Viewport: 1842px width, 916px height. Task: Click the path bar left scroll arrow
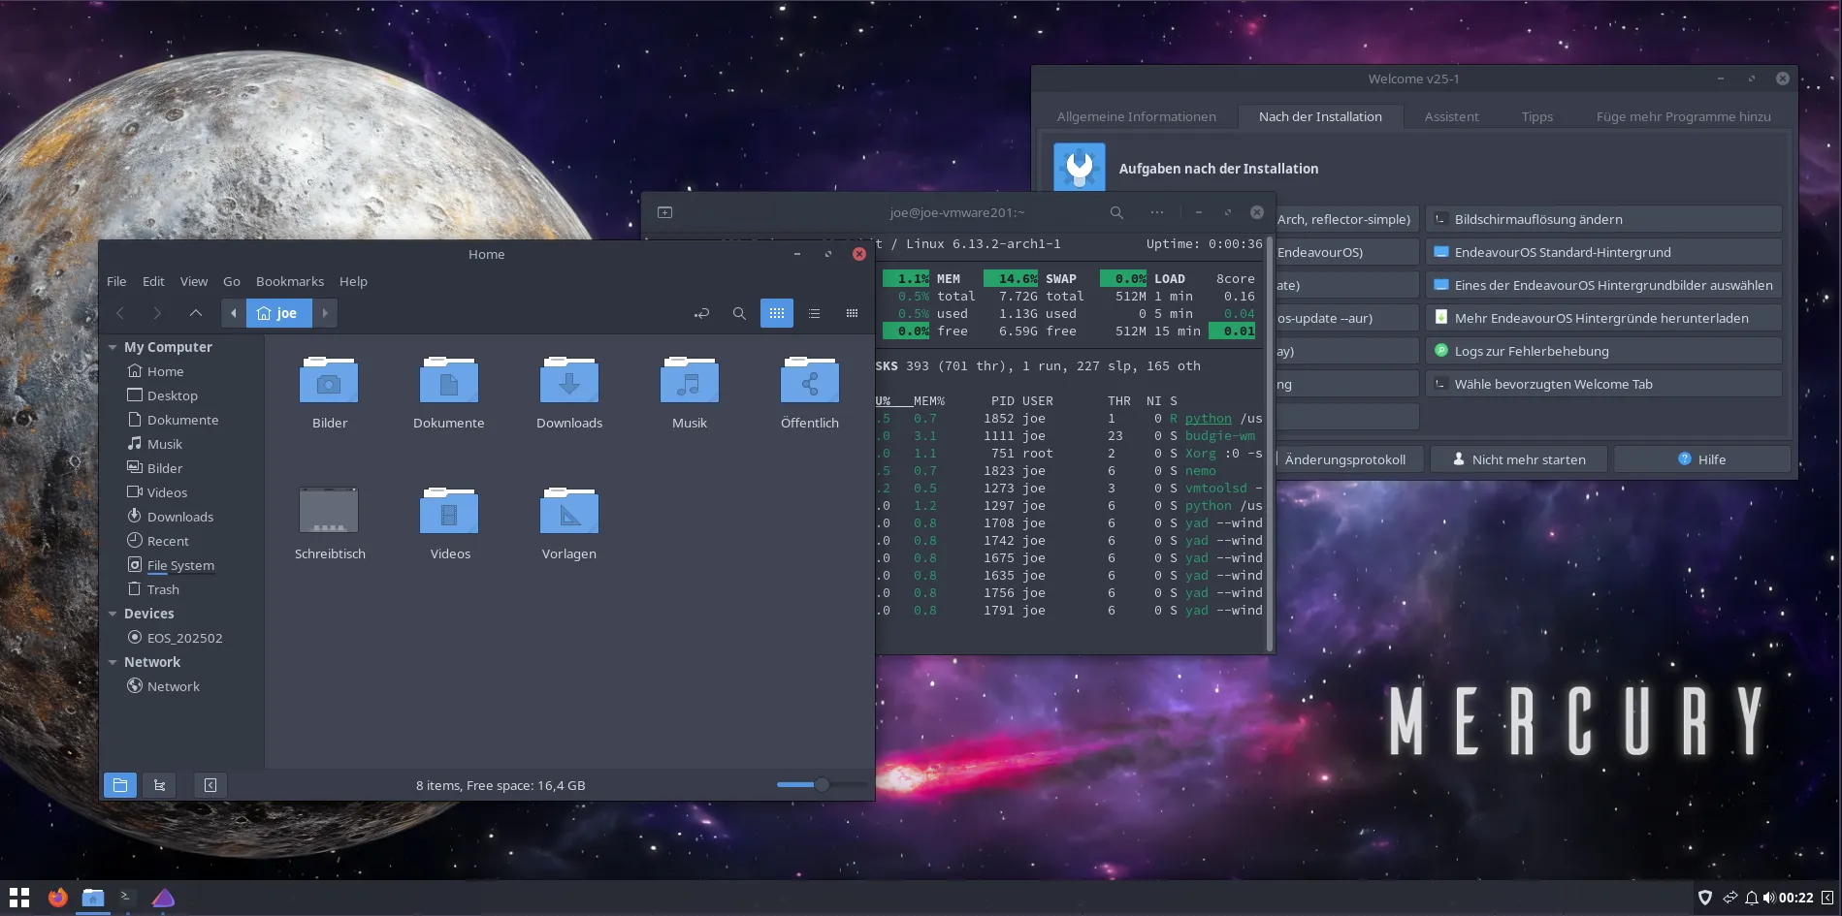point(234,313)
